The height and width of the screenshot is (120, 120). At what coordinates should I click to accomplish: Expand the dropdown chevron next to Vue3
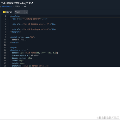[x=26, y=12]
